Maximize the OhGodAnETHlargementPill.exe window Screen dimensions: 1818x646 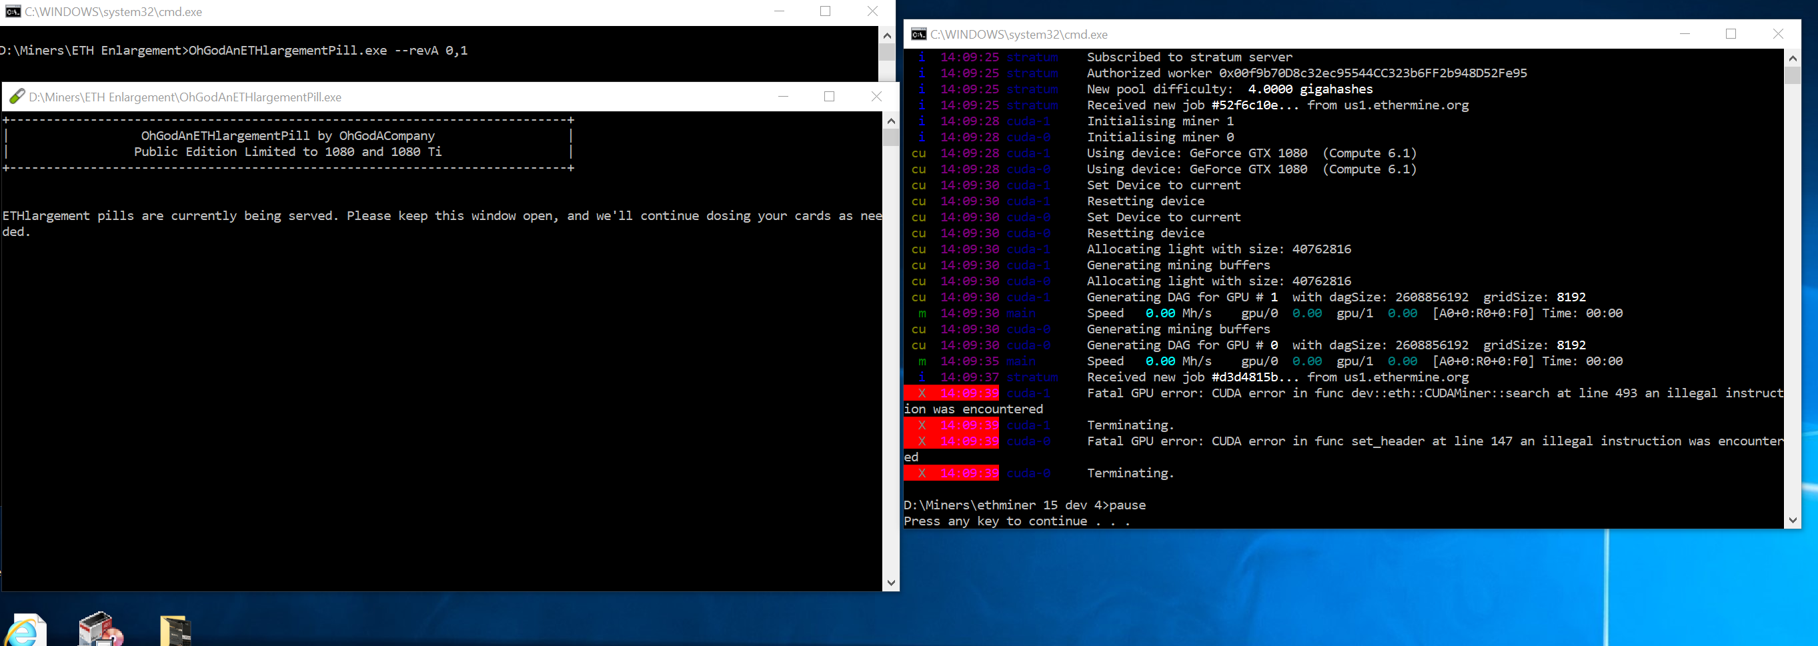(829, 97)
